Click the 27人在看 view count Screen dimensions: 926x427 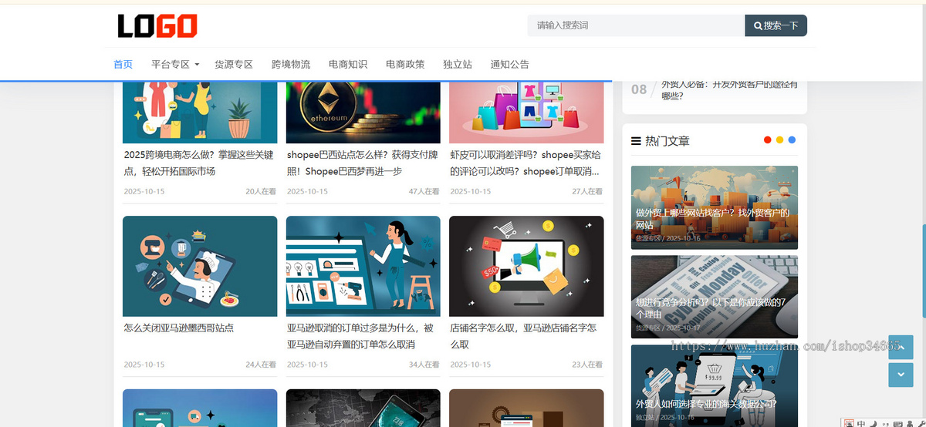587,191
